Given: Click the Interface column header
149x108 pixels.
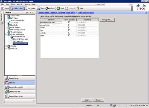Looking at the screenshot, I should point(51,20).
